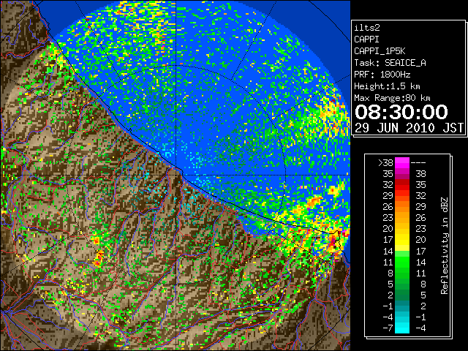Viewport: 468px width, 351px height.
Task: Click the 'PRF: 1800Hz' text
Action: [382, 75]
